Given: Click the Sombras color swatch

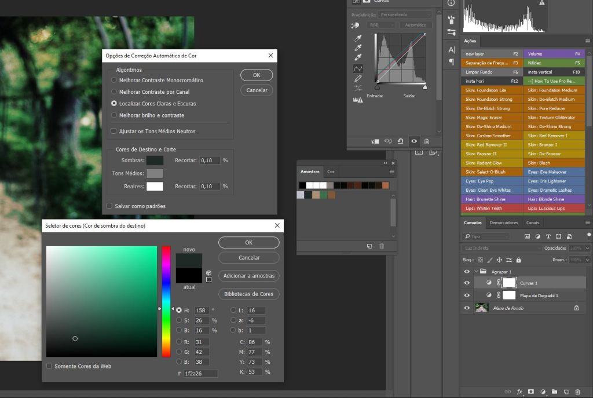Looking at the screenshot, I should (155, 160).
